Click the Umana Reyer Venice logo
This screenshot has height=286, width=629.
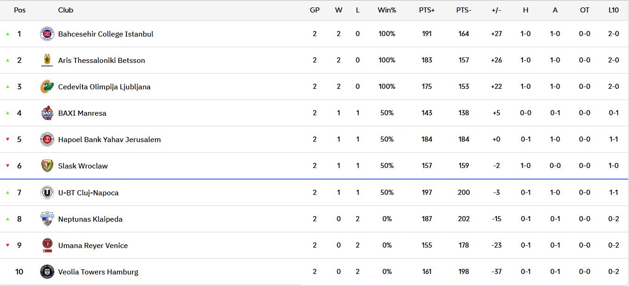pyautogui.click(x=47, y=245)
